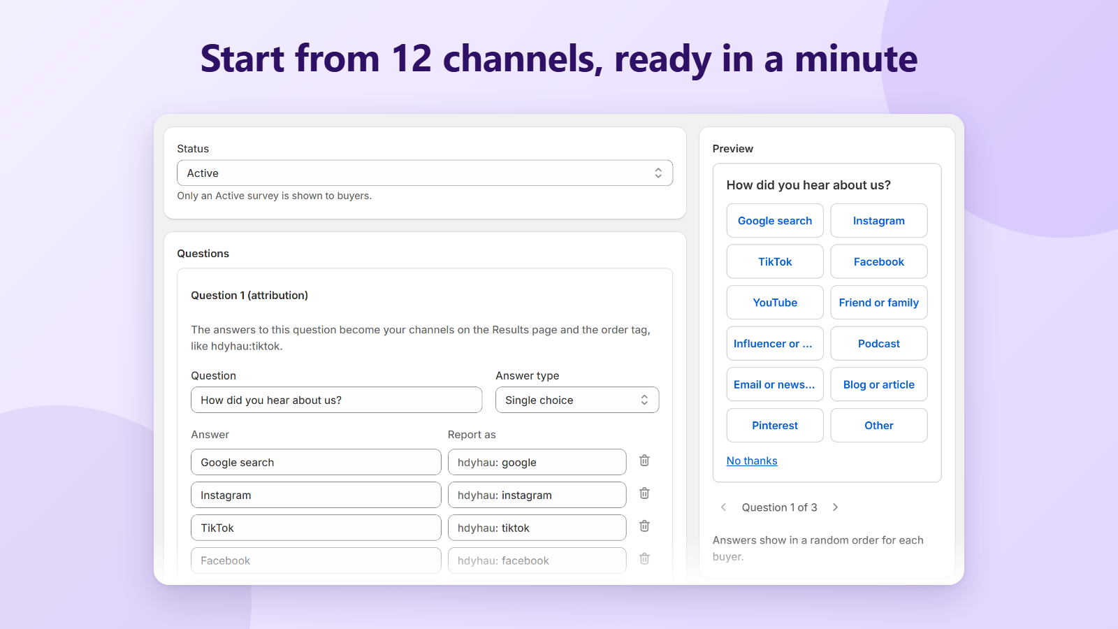
Task: Edit the hdyhau: google report field
Action: pyautogui.click(x=537, y=462)
